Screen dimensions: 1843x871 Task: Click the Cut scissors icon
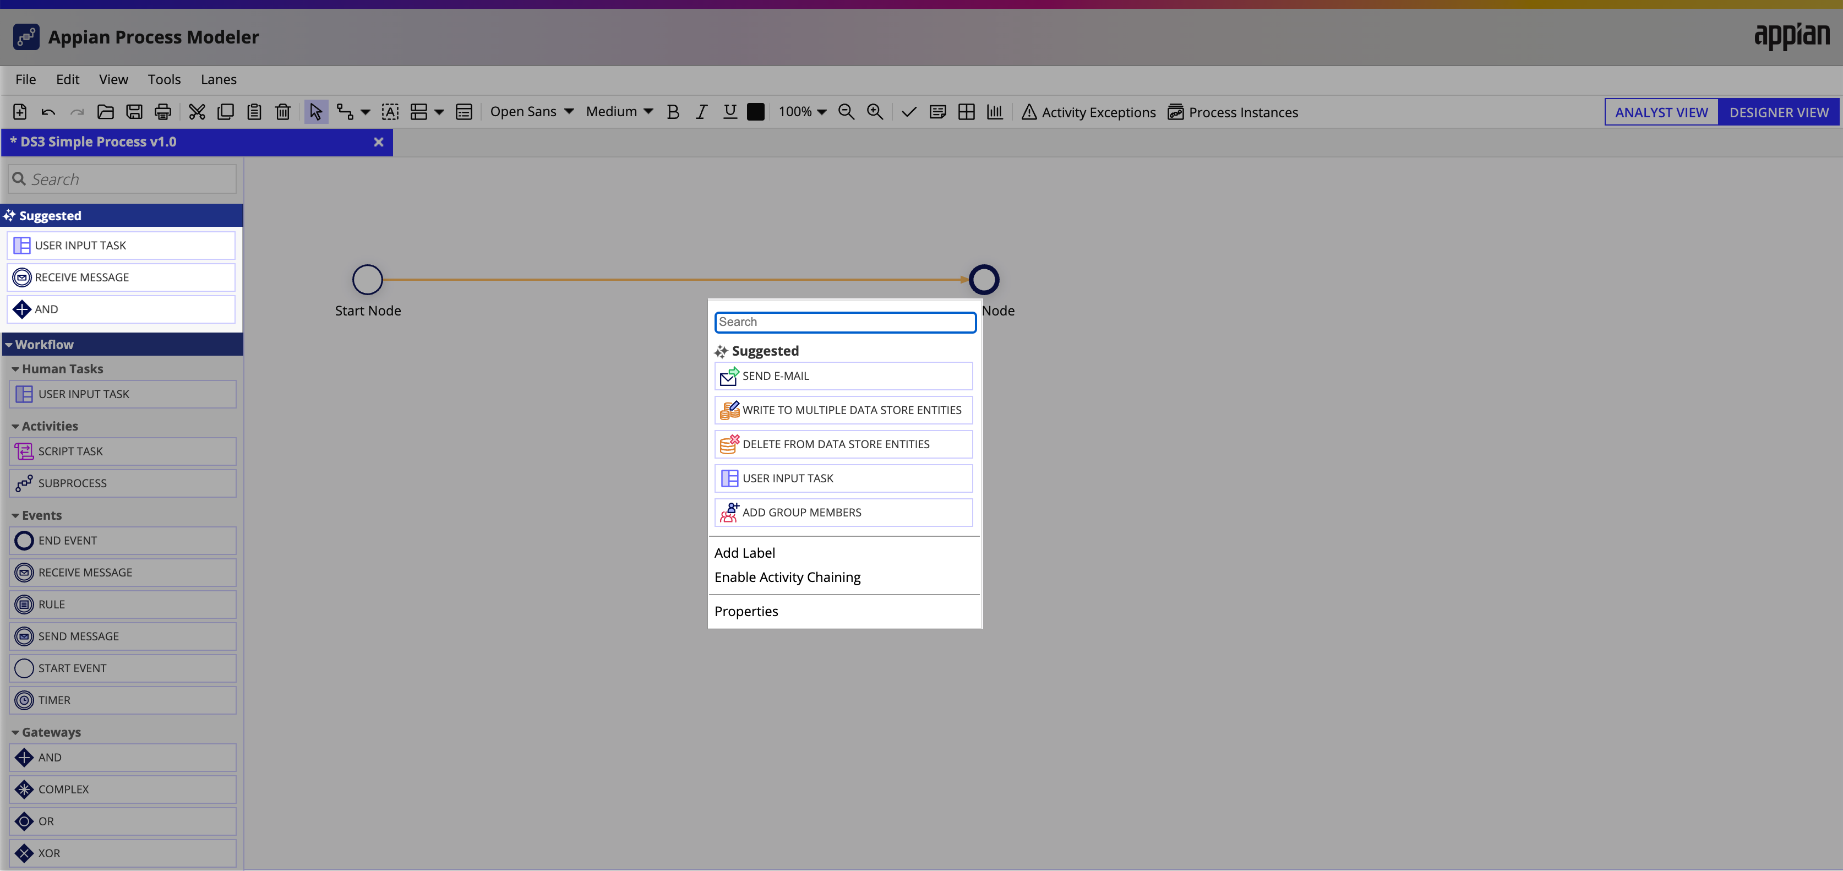pos(197,112)
